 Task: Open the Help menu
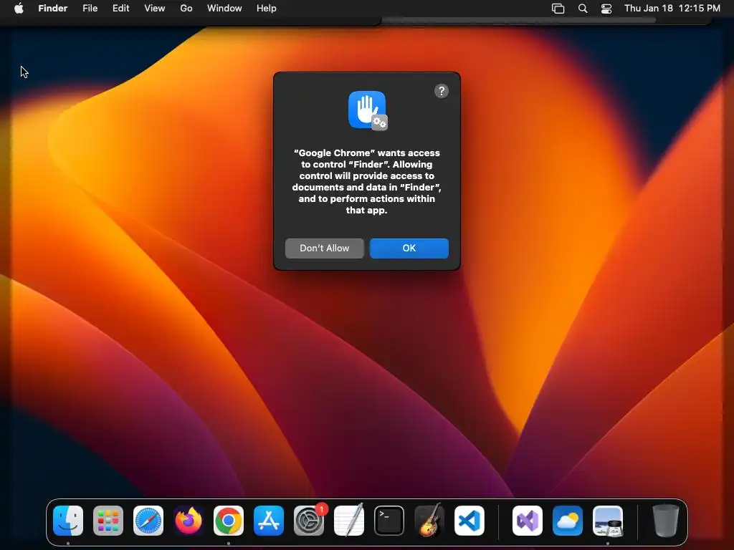[267, 9]
